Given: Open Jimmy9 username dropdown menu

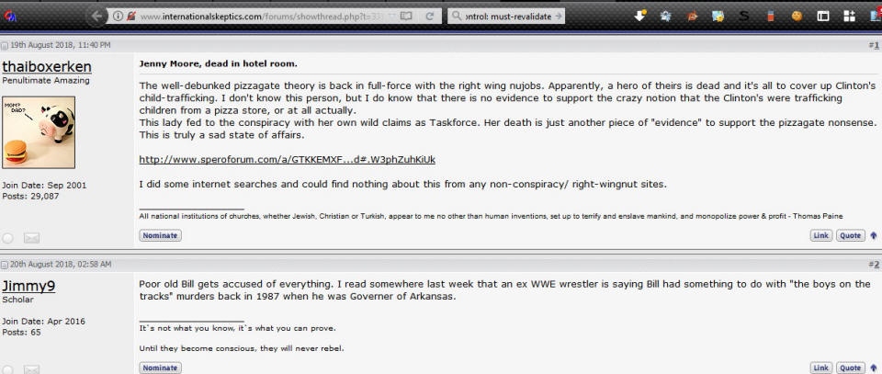Looking at the screenshot, I should pyautogui.click(x=28, y=287).
